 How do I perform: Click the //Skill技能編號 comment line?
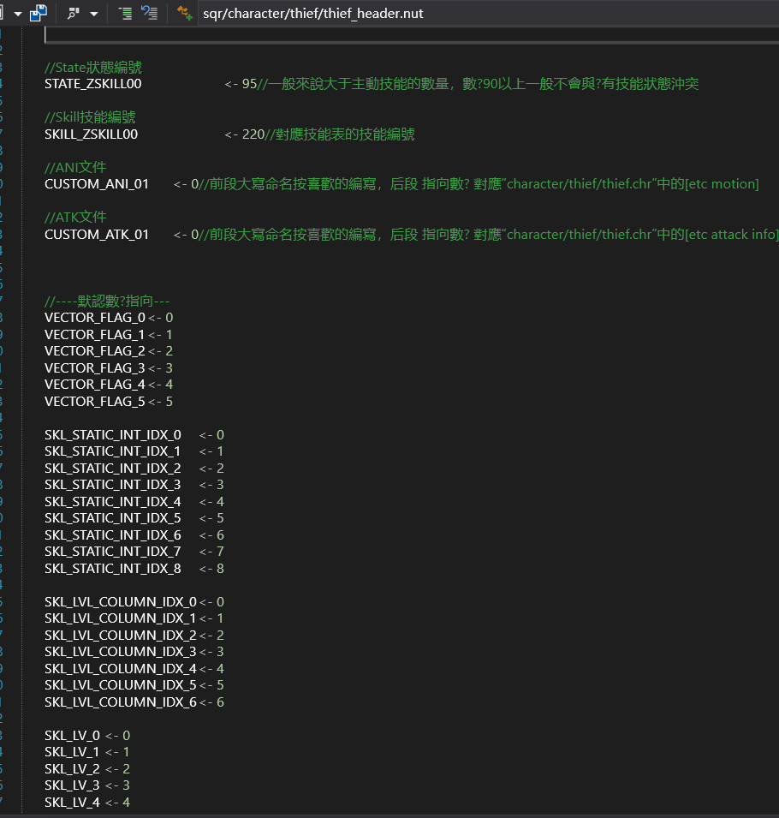click(x=90, y=117)
